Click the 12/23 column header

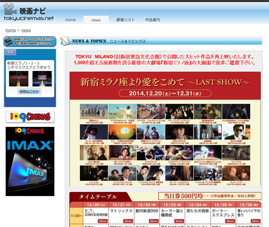click(172, 205)
